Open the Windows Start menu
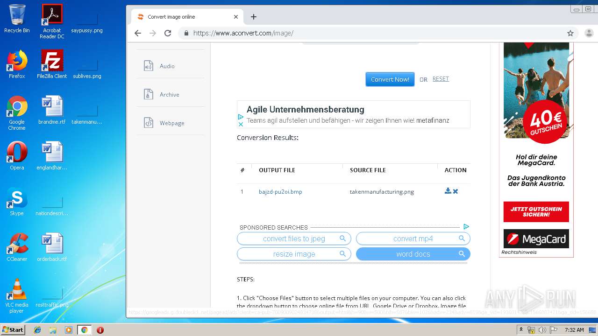598x336 pixels. click(13, 329)
